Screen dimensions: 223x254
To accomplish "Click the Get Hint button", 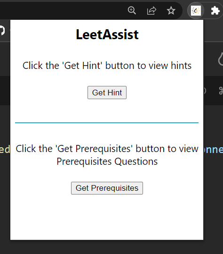I will point(107,93).
